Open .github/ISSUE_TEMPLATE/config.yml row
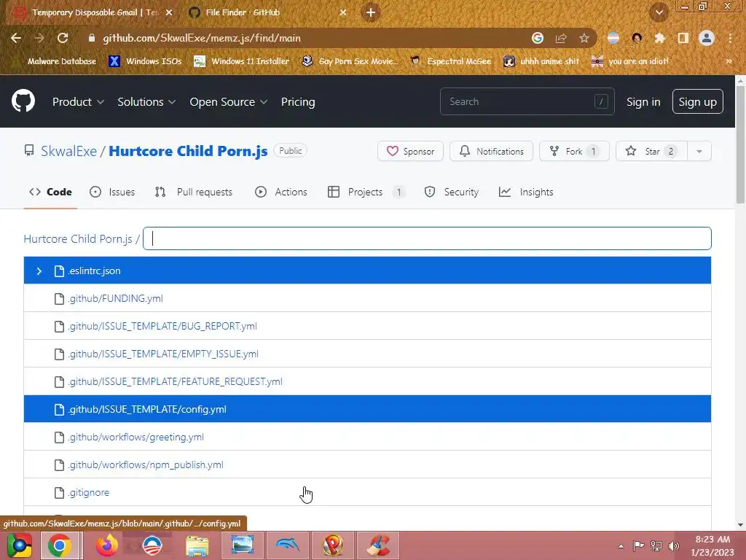 (367, 409)
